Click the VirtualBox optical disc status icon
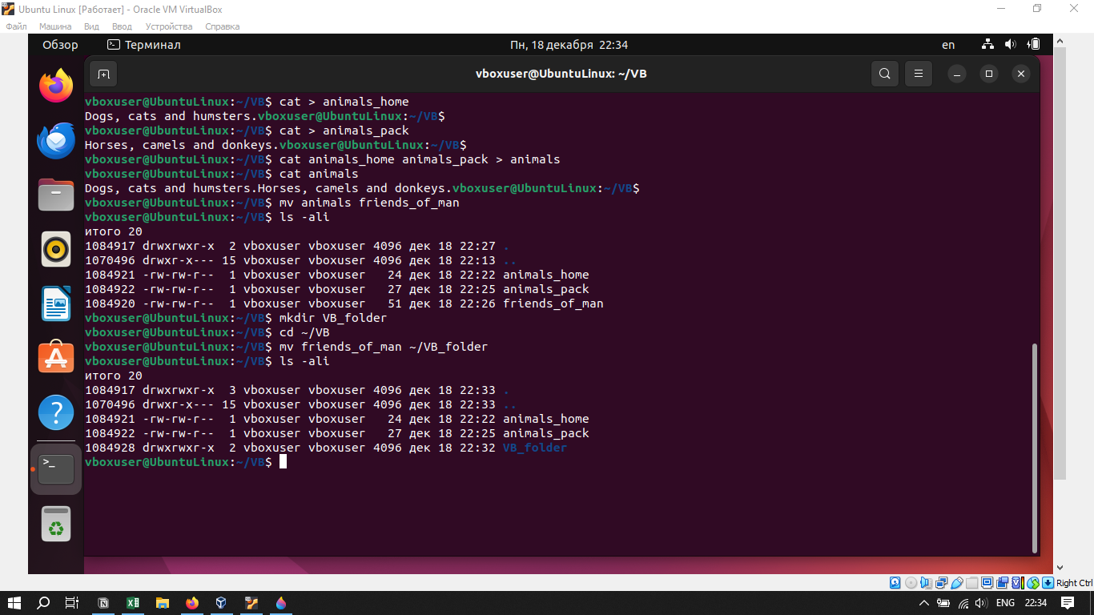Screen dimensions: 1094x615 (x=911, y=583)
